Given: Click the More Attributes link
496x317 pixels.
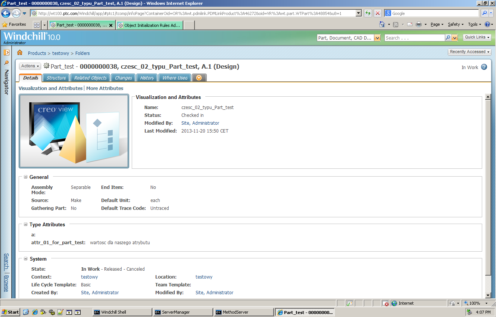Looking at the screenshot, I should tap(104, 88).
